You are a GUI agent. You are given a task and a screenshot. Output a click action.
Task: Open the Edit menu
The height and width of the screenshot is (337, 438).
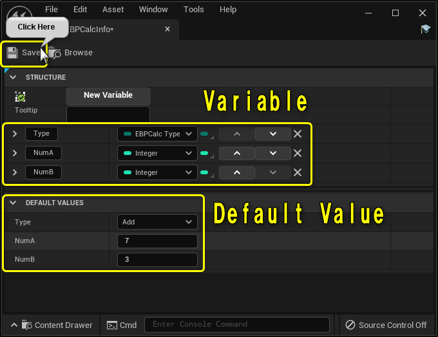point(80,10)
